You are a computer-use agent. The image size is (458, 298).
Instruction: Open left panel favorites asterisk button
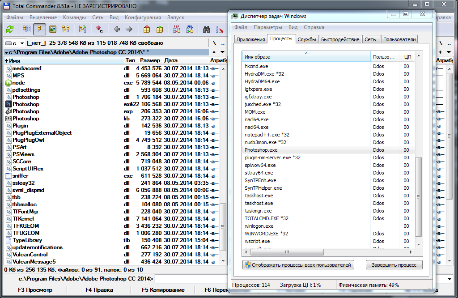pos(214,52)
